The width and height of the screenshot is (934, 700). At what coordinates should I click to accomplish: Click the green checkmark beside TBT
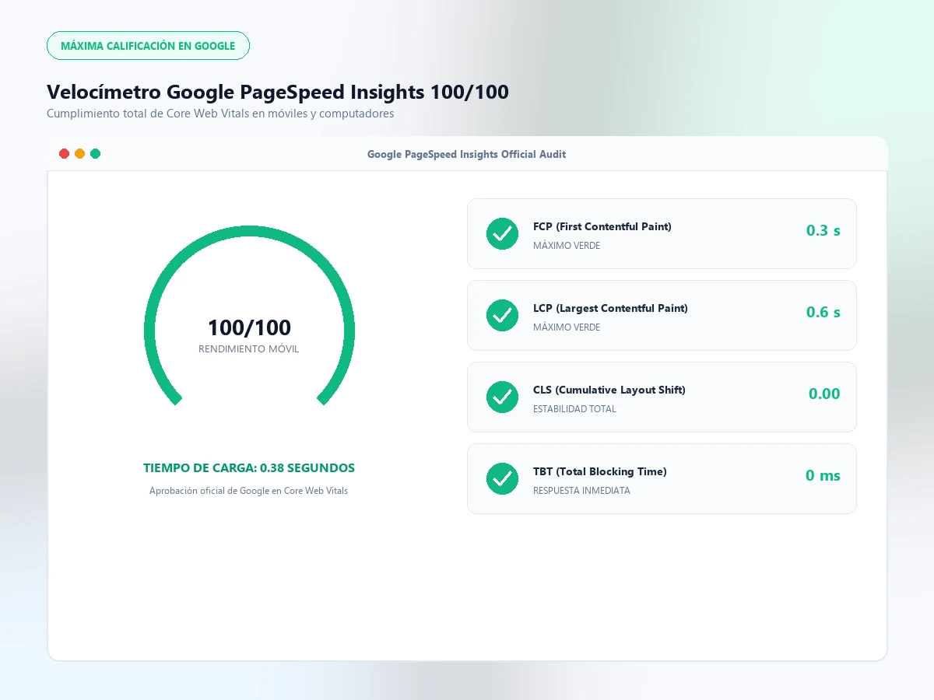pos(502,478)
